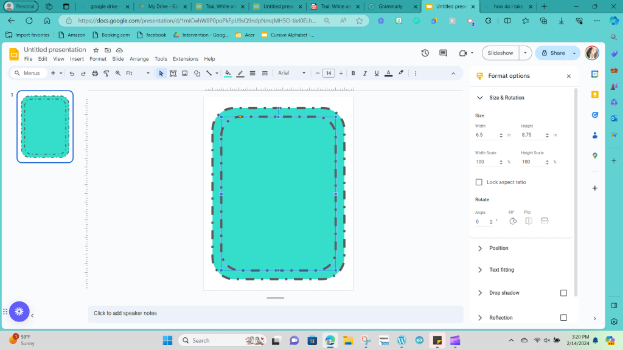Open version history clock icon
The height and width of the screenshot is (350, 623).
click(x=425, y=53)
